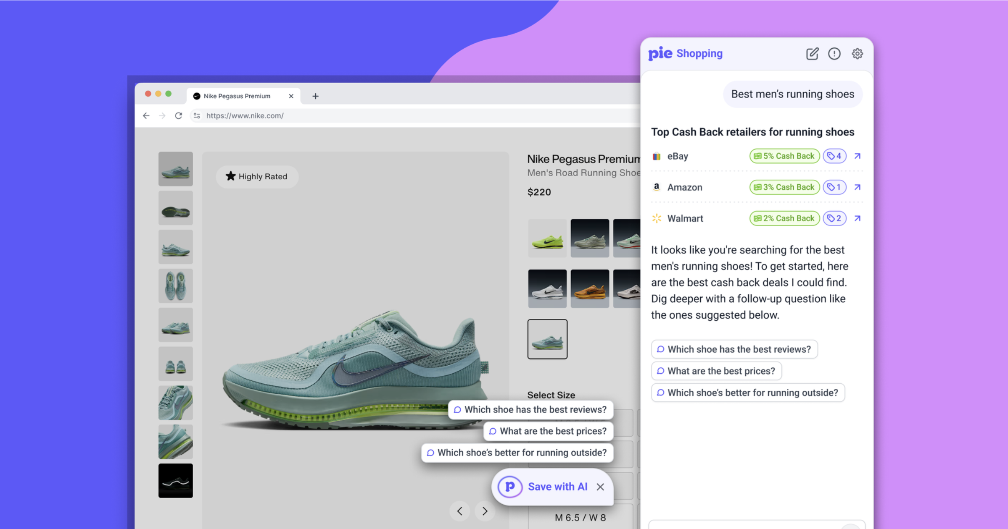
Task: Open Amazon retailer arrow link
Action: coord(858,187)
